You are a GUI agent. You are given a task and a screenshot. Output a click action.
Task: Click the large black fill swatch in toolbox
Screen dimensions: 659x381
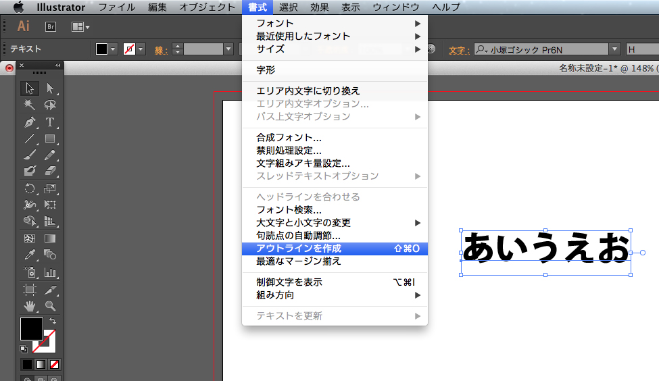click(x=31, y=329)
